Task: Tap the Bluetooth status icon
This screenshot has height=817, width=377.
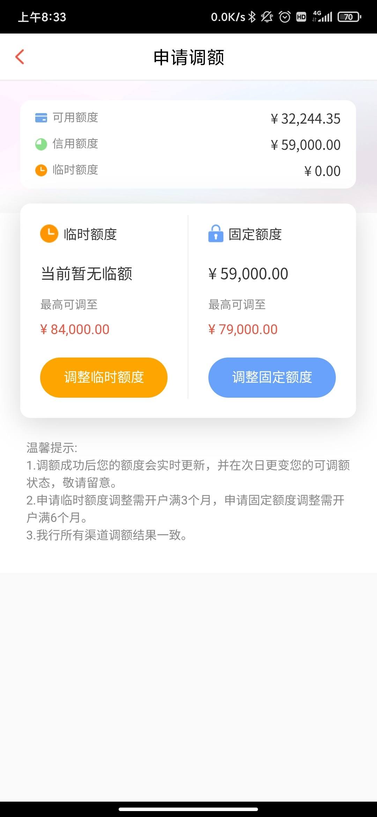Action: [x=252, y=17]
